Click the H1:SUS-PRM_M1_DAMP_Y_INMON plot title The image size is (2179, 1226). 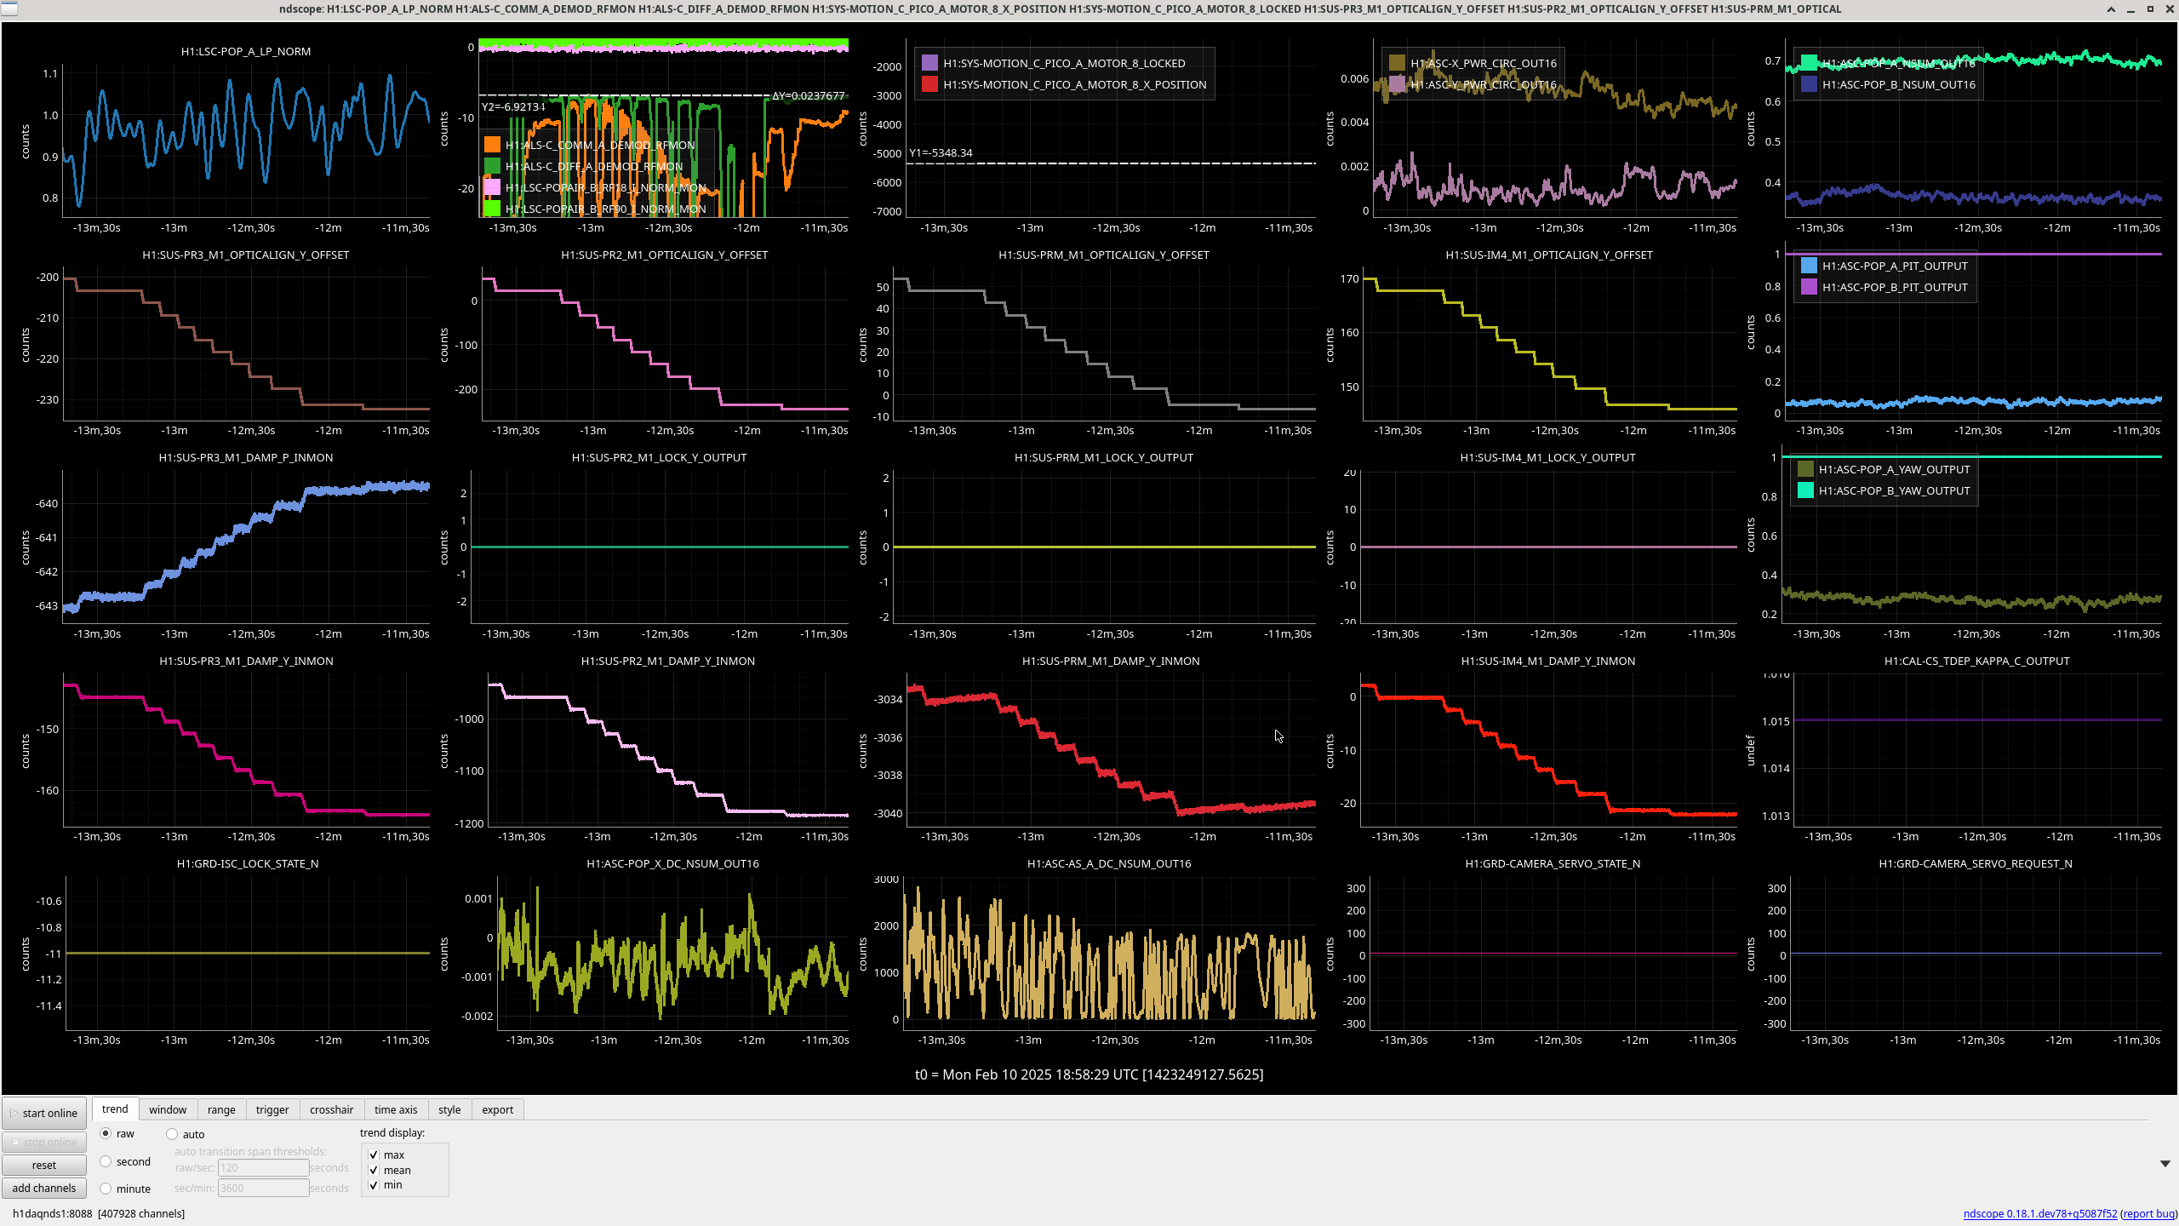pyautogui.click(x=1111, y=662)
